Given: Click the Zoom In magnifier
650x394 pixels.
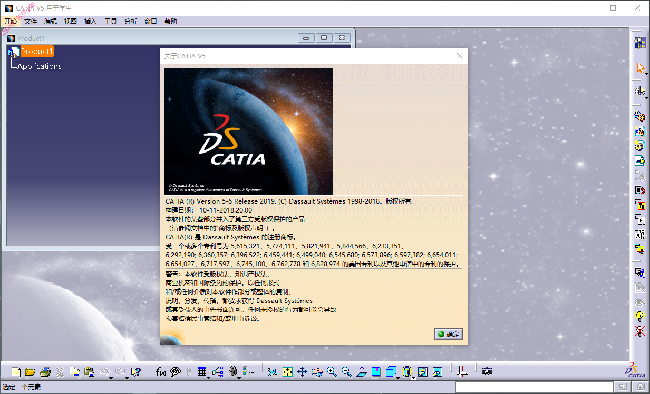Looking at the screenshot, I should (x=332, y=372).
